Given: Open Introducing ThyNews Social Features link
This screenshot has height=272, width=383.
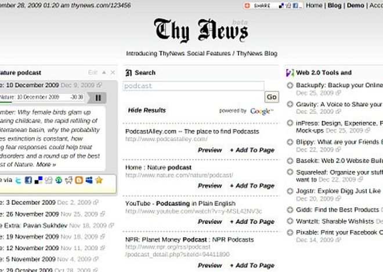Looking at the screenshot, I should (178, 54).
